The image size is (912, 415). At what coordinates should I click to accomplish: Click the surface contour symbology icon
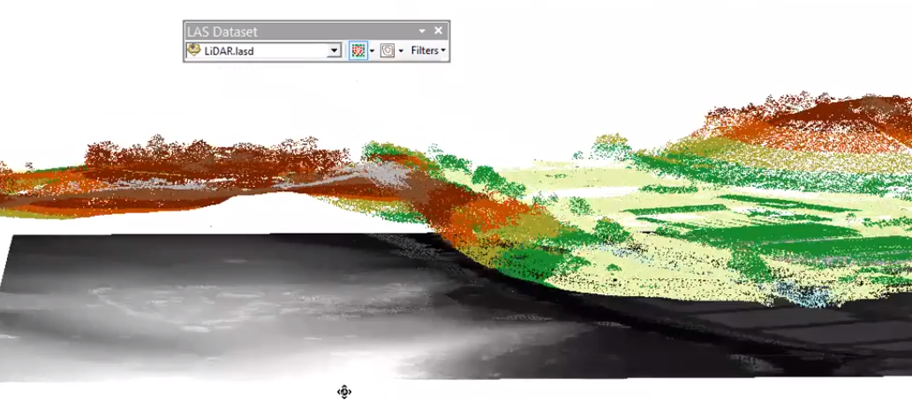click(x=388, y=51)
